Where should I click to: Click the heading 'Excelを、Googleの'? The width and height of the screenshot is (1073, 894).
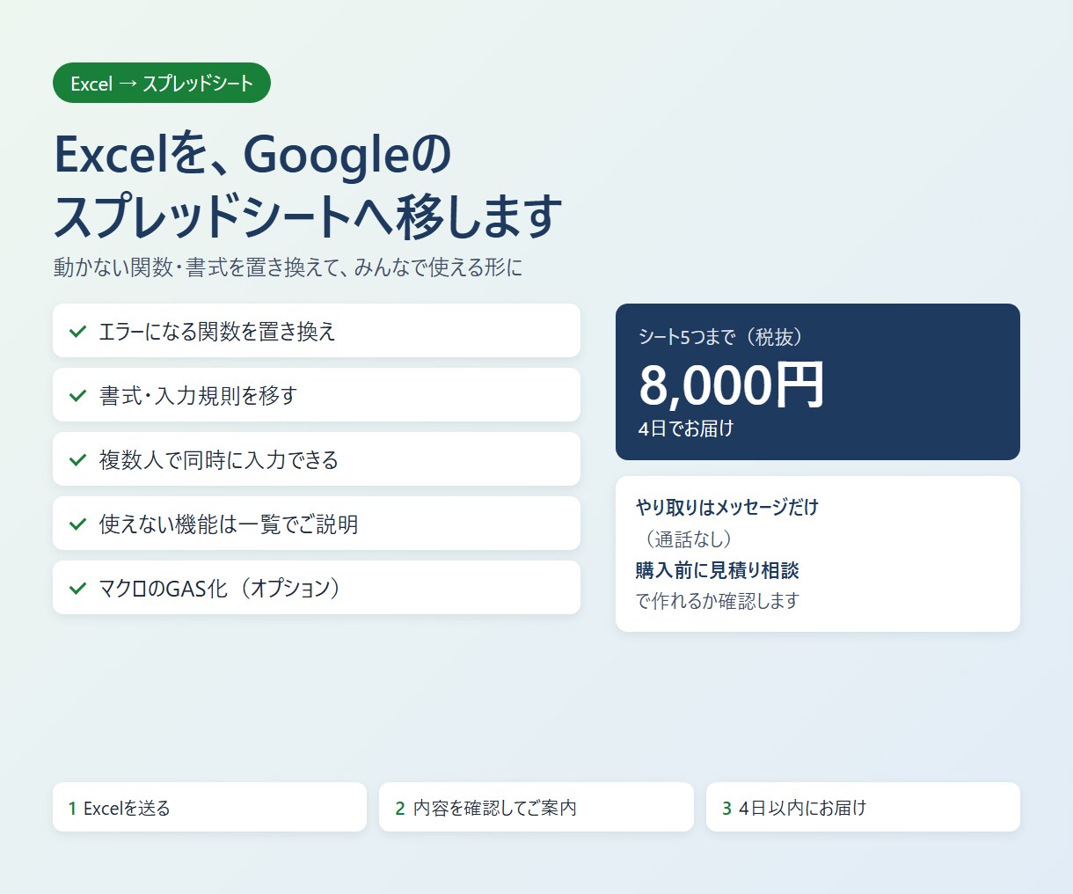(252, 155)
